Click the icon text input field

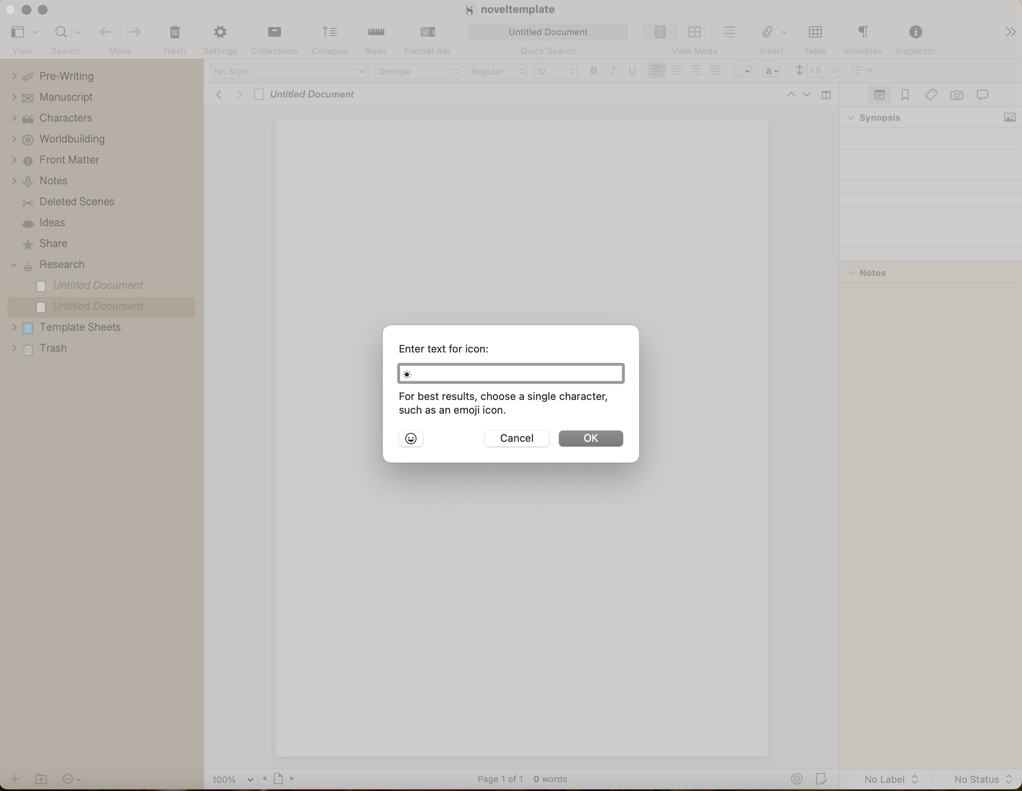click(x=511, y=373)
